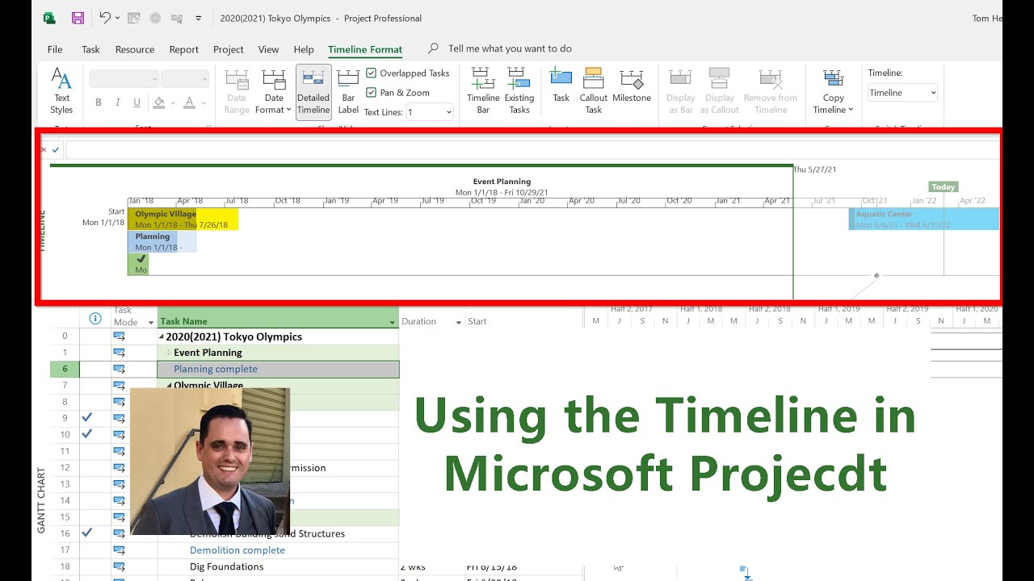Open Customize Quick Access Toolbar dropdown

click(x=199, y=18)
